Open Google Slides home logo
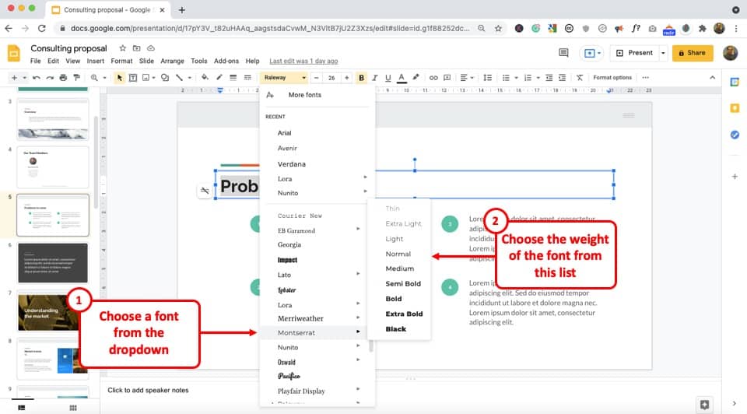The image size is (747, 414). pos(14,54)
